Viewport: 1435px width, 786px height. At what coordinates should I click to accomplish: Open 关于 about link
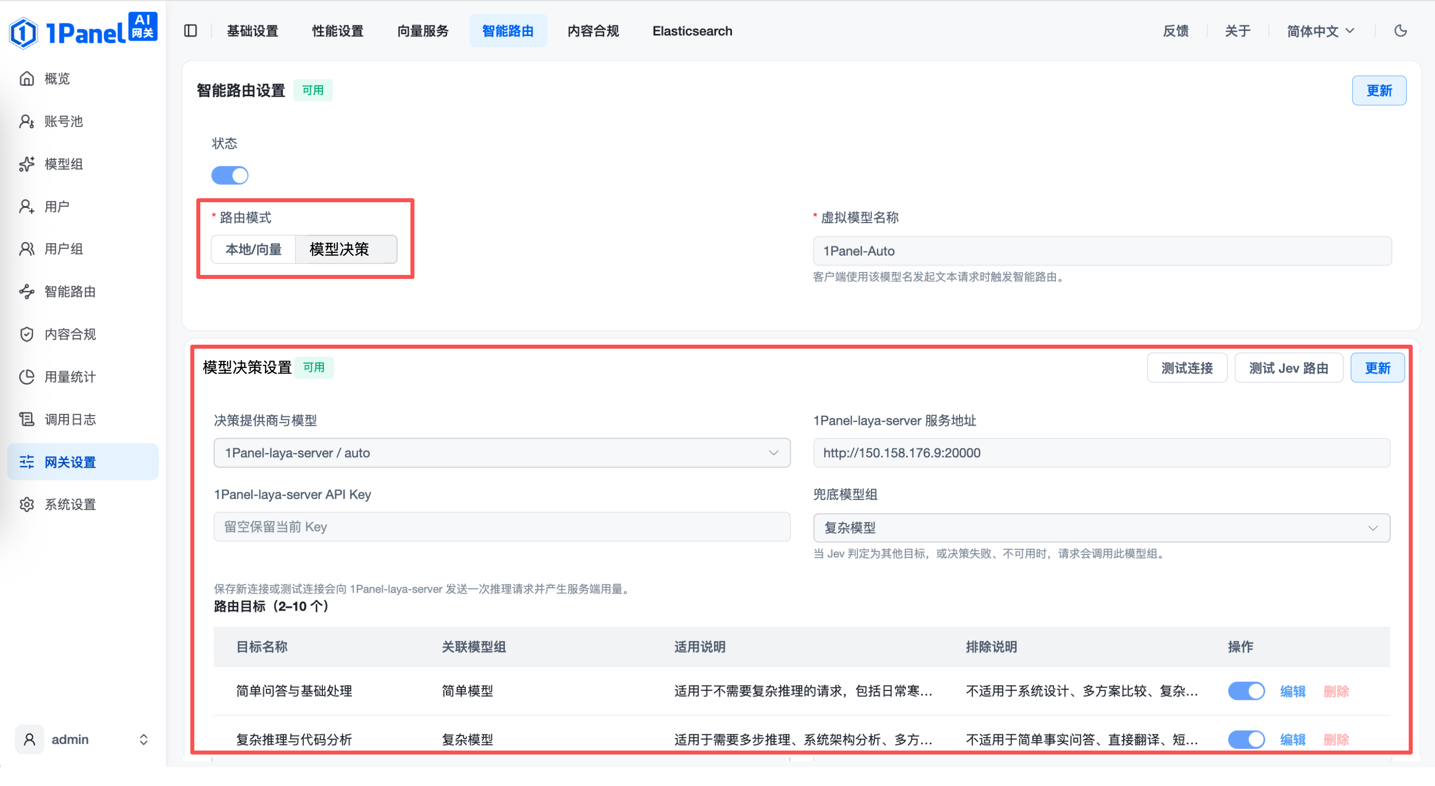pyautogui.click(x=1237, y=31)
